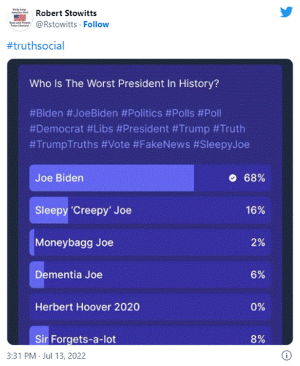Choose the Herbert Hoover 2020 option
Image resolution: width=300 pixels, height=366 pixels.
[150, 307]
